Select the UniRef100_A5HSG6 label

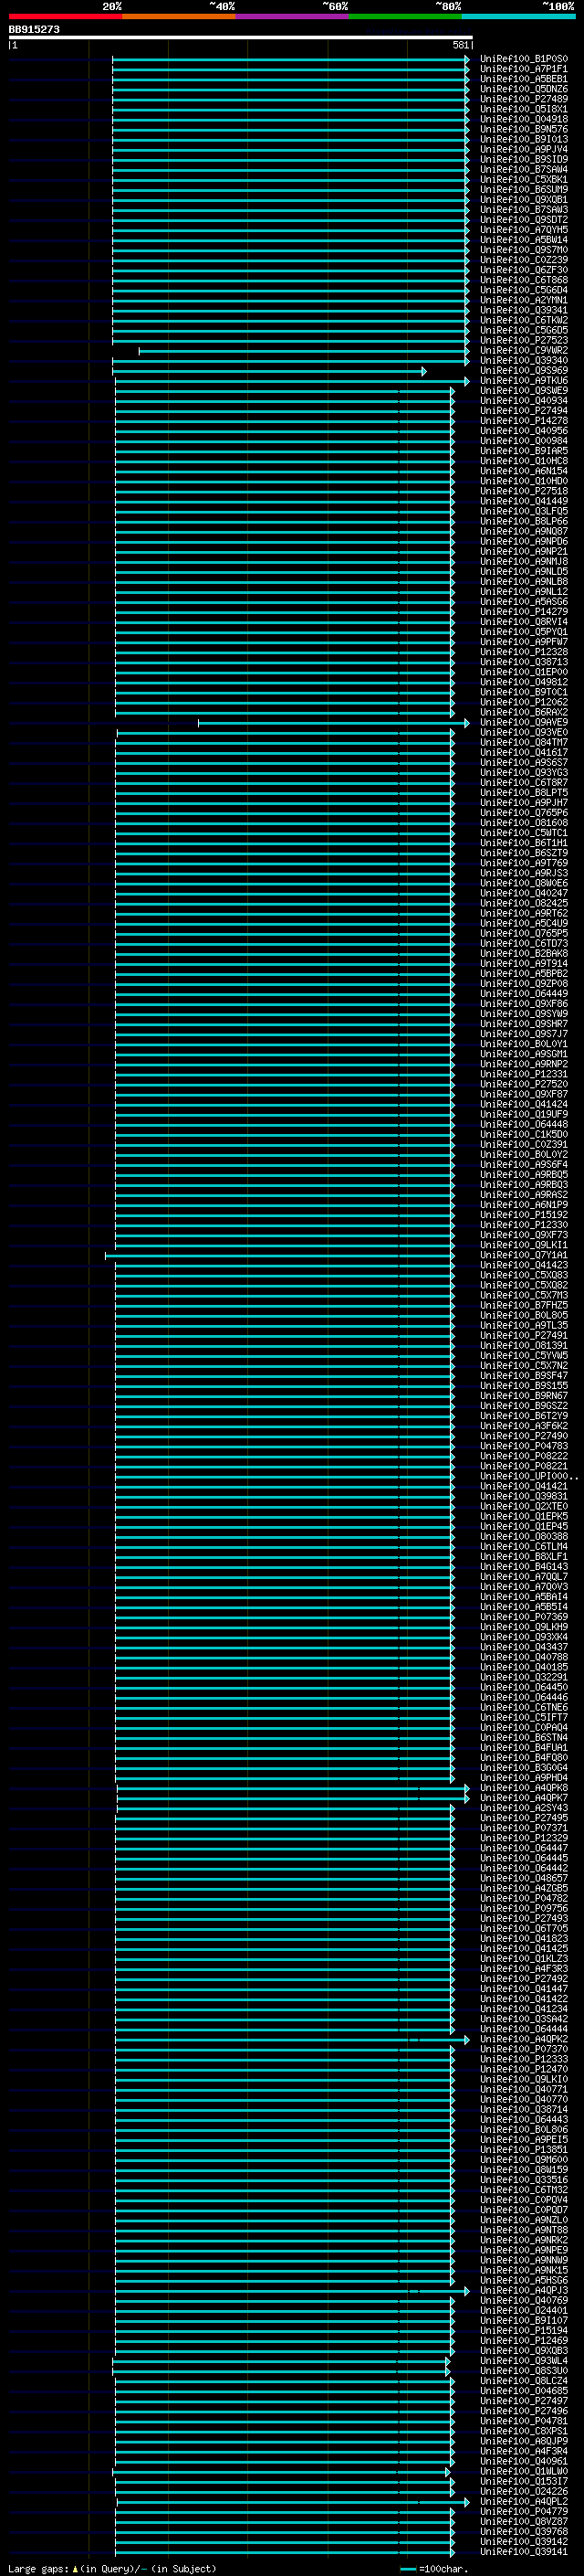(x=524, y=2280)
